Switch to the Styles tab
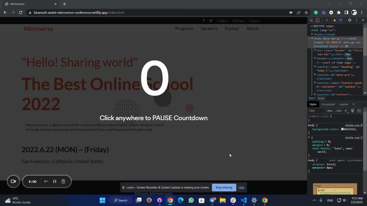367x206 pixels. tap(313, 104)
